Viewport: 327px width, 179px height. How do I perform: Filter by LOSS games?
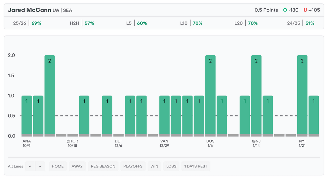(x=171, y=166)
